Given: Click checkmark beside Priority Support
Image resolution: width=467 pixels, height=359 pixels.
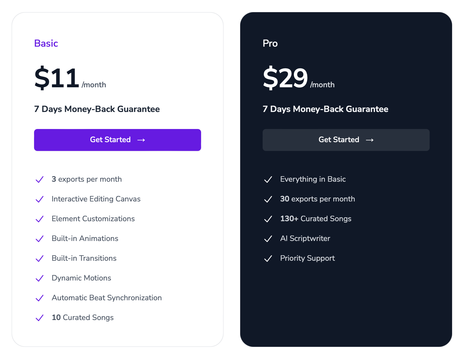Looking at the screenshot, I should 268,259.
